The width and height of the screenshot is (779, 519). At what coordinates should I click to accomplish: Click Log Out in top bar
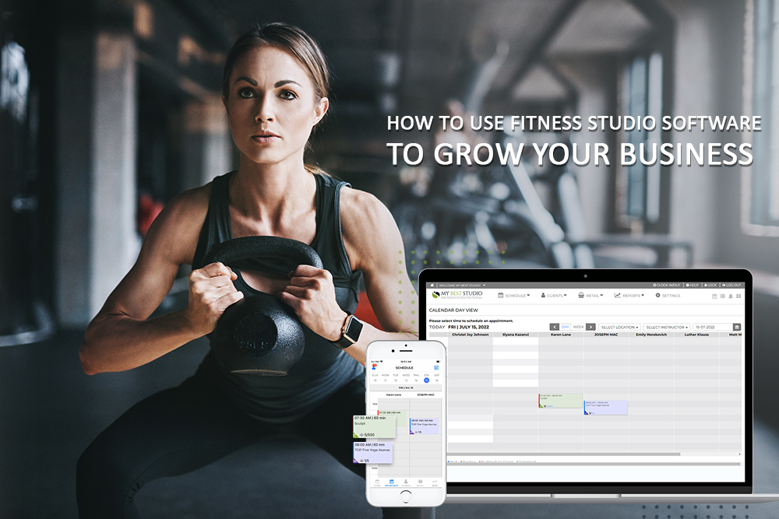pos(731,286)
